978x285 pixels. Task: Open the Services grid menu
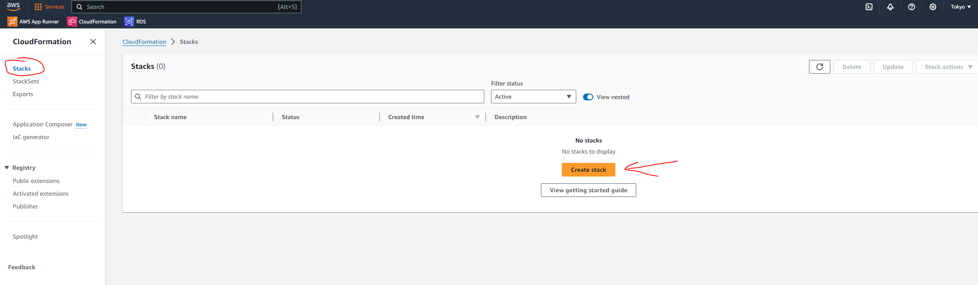(x=49, y=7)
